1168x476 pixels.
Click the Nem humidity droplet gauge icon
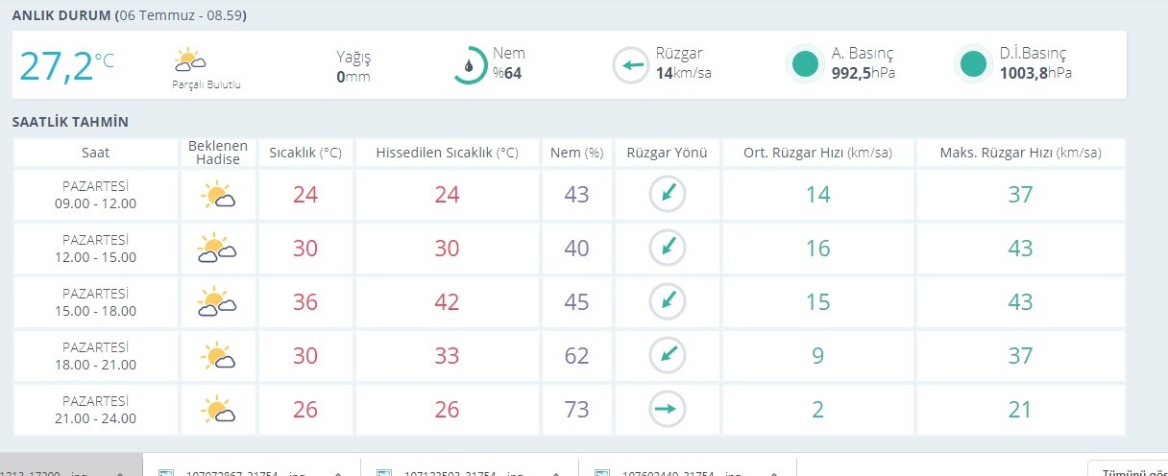[470, 65]
